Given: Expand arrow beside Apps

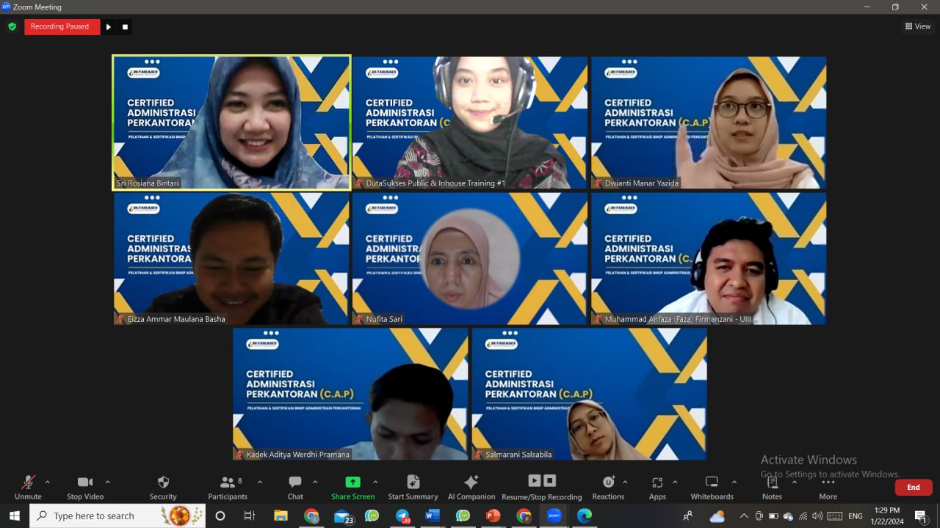Looking at the screenshot, I should pos(675,483).
